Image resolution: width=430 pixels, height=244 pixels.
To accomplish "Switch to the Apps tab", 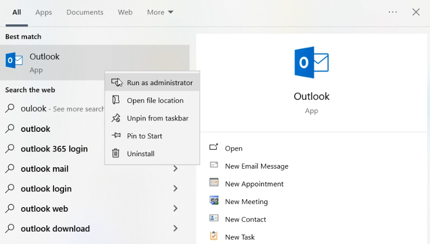I will (44, 12).
